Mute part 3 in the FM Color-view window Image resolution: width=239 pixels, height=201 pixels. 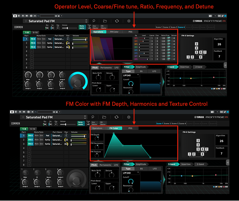coord(36,144)
